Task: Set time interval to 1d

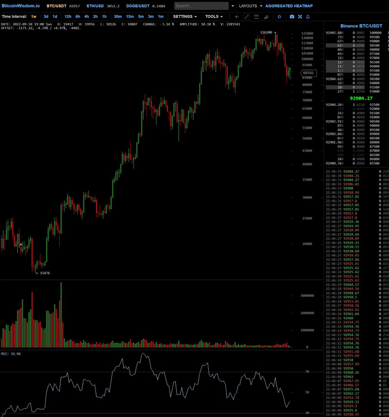Action: click(55, 16)
